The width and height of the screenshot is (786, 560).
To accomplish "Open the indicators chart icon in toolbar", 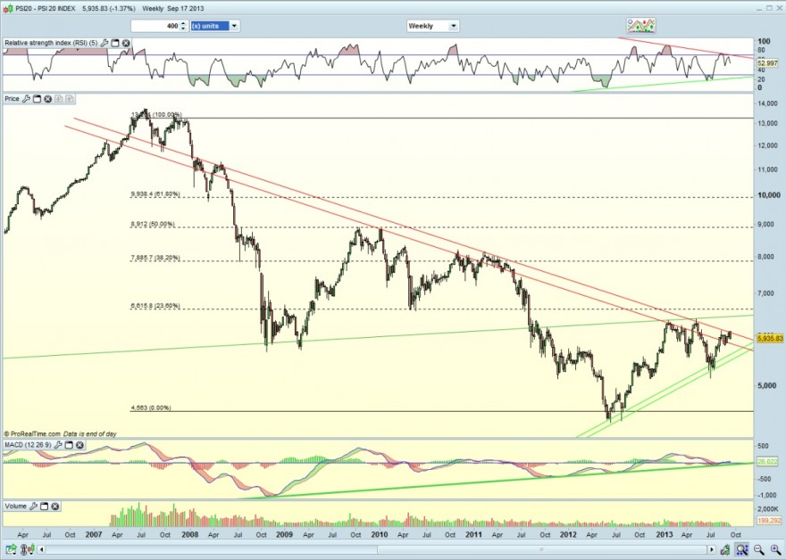I will 641,25.
